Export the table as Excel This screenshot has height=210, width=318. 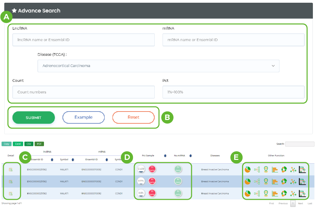[18, 144]
